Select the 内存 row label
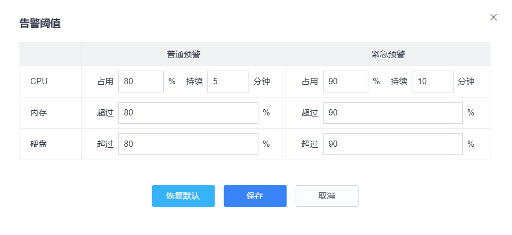Image resolution: width=512 pixels, height=235 pixels. 39,113
